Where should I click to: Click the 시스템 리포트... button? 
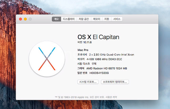88,82
